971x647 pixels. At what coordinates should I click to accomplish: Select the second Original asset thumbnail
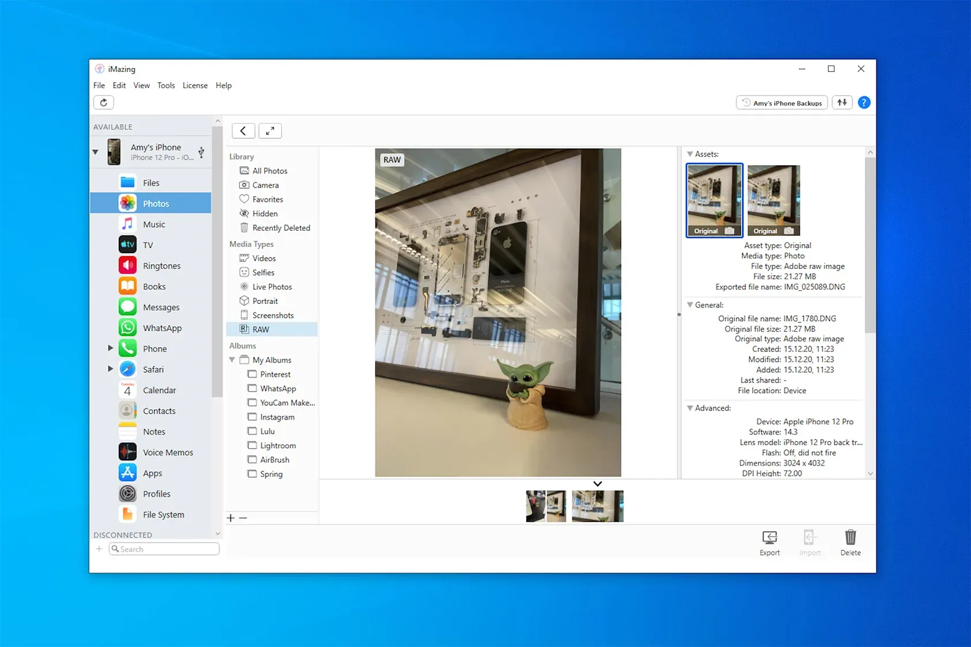pos(773,200)
